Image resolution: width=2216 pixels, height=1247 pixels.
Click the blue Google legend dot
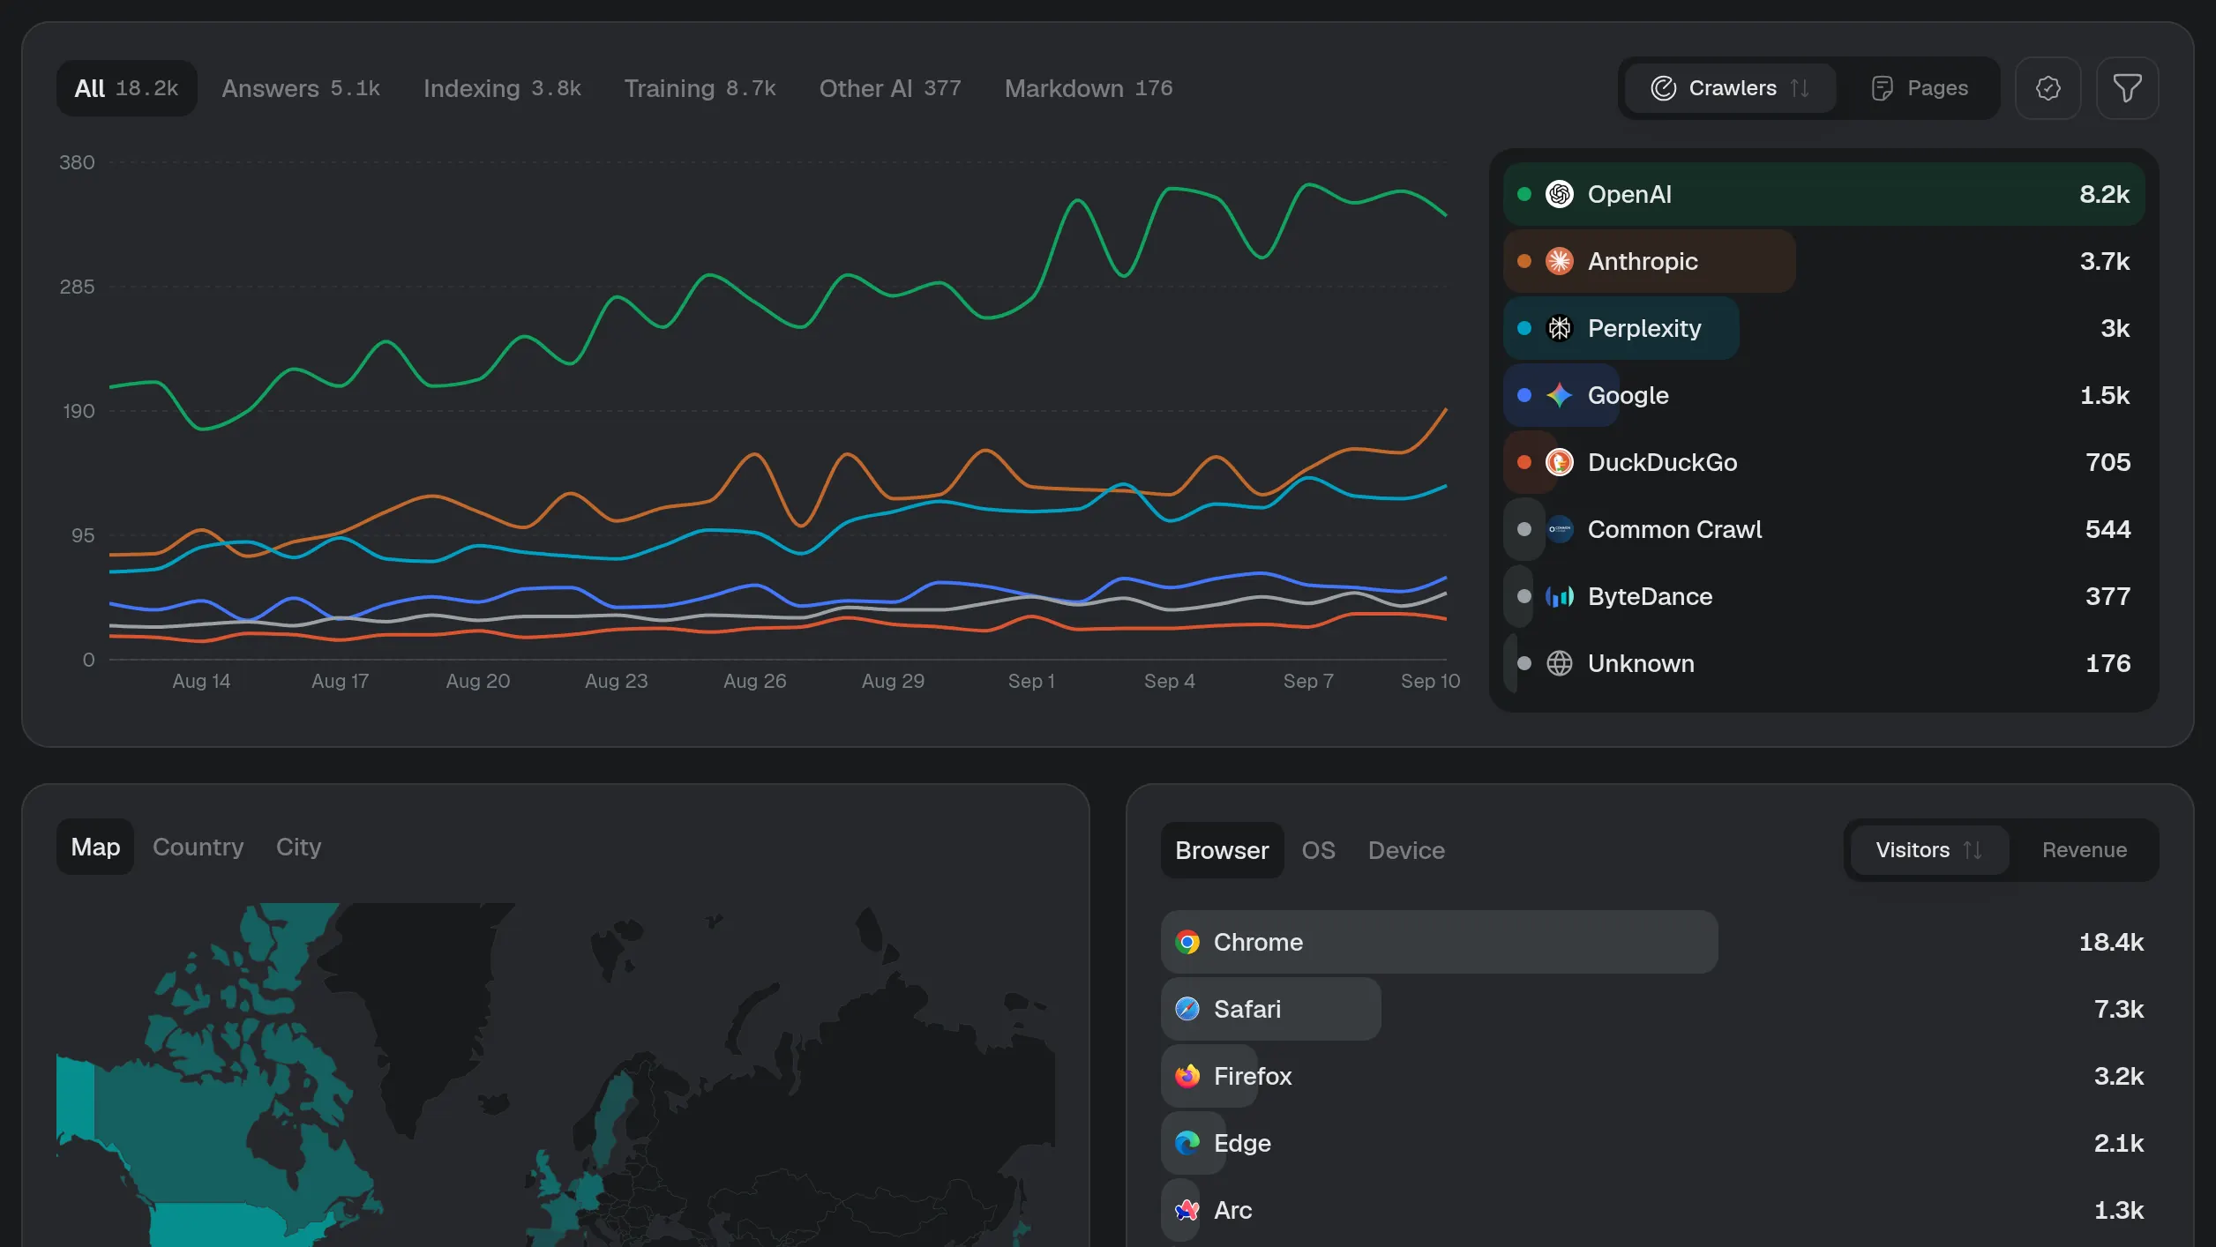[1523, 395]
